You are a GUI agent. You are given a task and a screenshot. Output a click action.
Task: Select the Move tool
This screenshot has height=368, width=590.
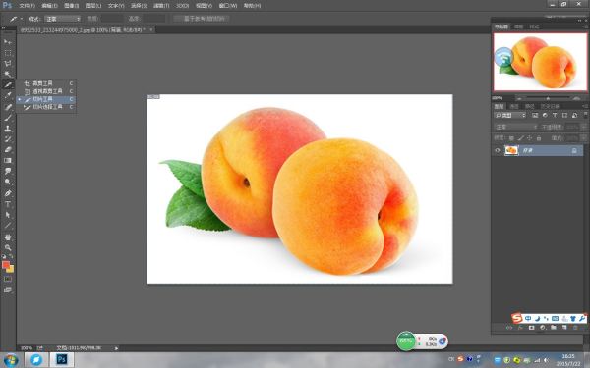(8, 41)
